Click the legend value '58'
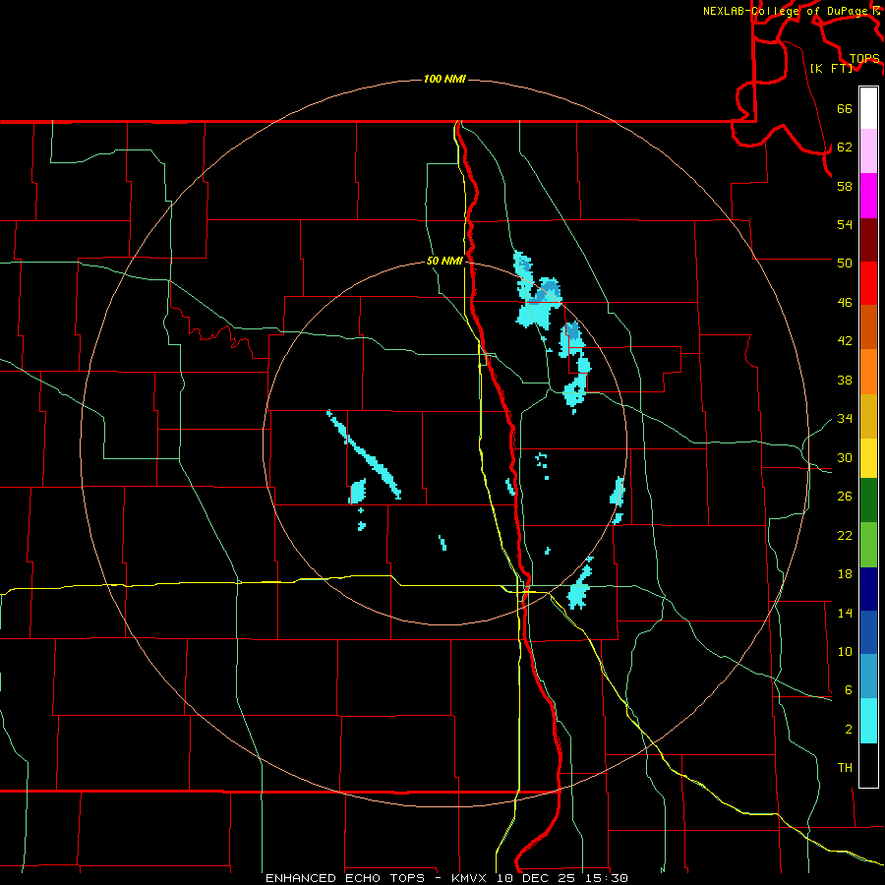Image resolution: width=885 pixels, height=885 pixels. tap(845, 186)
